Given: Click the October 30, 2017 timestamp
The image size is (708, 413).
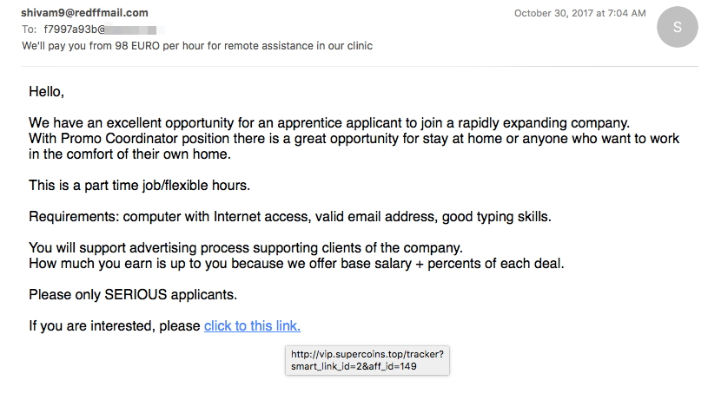Looking at the screenshot, I should pyautogui.click(x=579, y=13).
